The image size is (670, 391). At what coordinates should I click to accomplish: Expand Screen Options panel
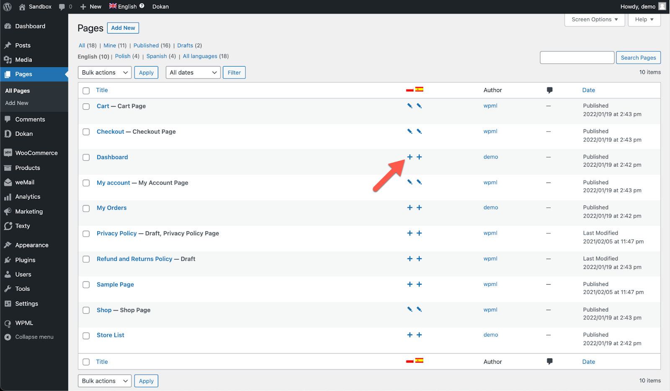point(595,20)
